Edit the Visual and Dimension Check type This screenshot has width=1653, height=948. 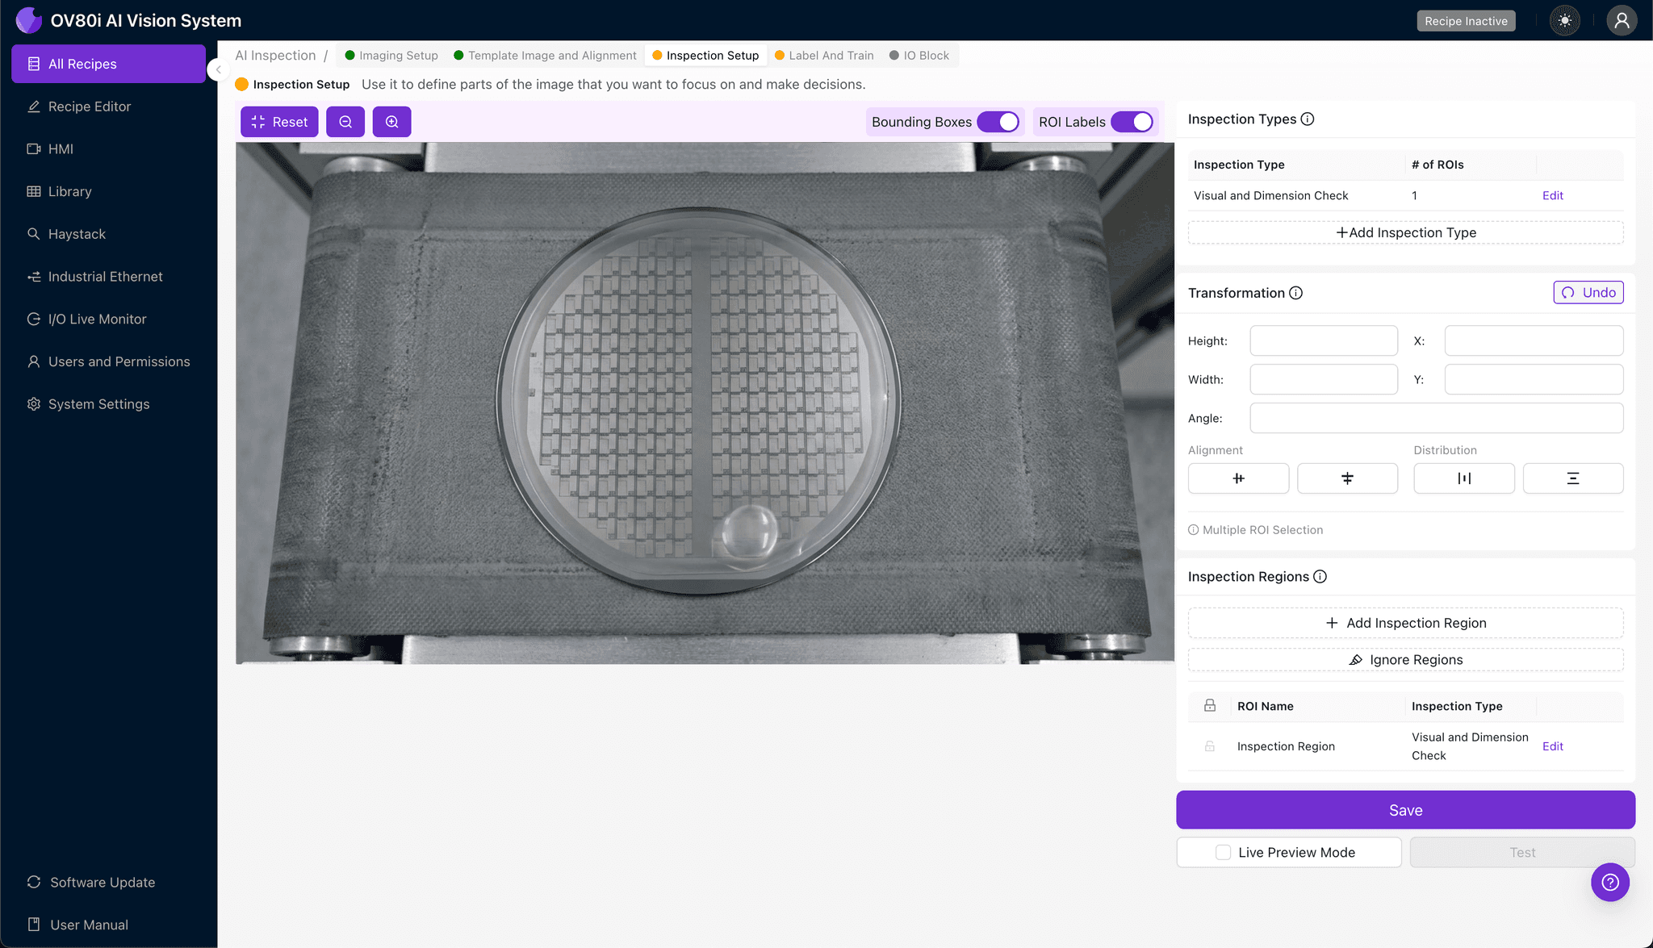click(x=1552, y=195)
